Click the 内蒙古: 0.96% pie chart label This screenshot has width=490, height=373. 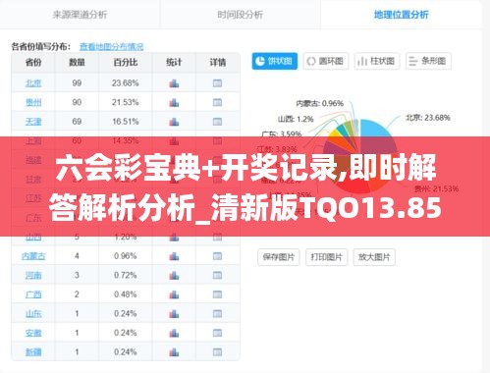click(320, 103)
